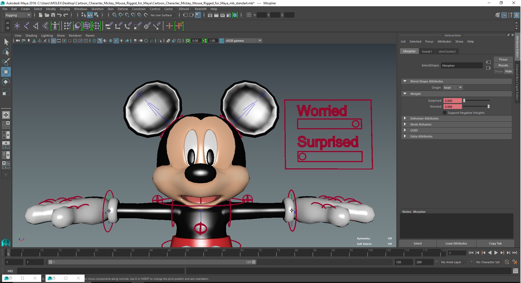Viewport: 521px width, 283px height.
Task: Create a new scene
Action: coord(40,15)
